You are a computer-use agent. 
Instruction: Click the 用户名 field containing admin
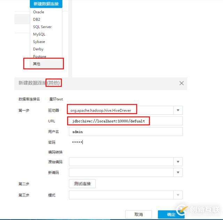pos(126,132)
